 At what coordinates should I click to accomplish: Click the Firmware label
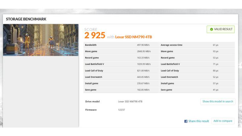pos(91,110)
